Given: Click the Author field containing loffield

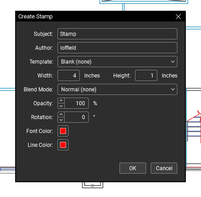Looking at the screenshot, I should pos(117,48).
